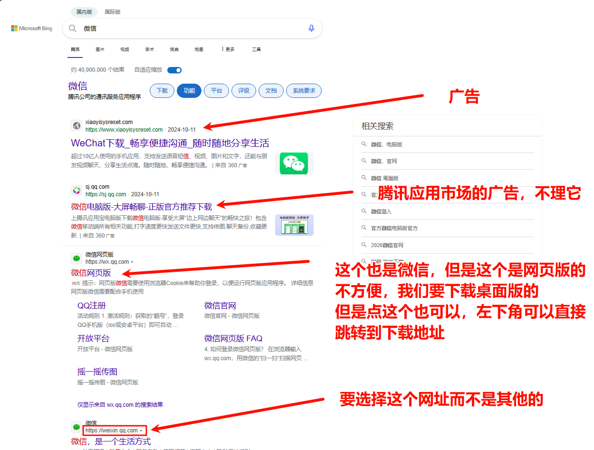Click the 系统要求 pill button
The image size is (594, 450).
click(x=304, y=91)
